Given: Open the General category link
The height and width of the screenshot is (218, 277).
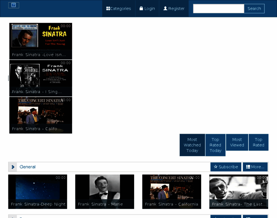Looking at the screenshot, I should 28,167.
